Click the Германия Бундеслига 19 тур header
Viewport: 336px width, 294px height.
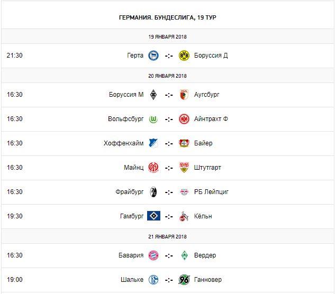(168, 17)
